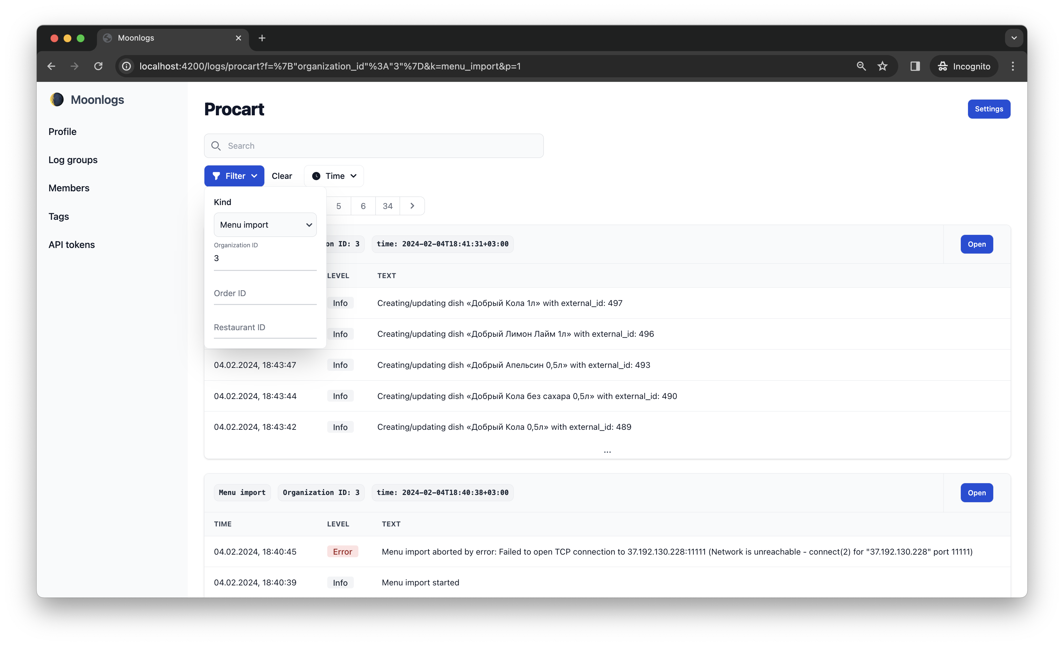Open the Time filter dropdown

pos(334,176)
